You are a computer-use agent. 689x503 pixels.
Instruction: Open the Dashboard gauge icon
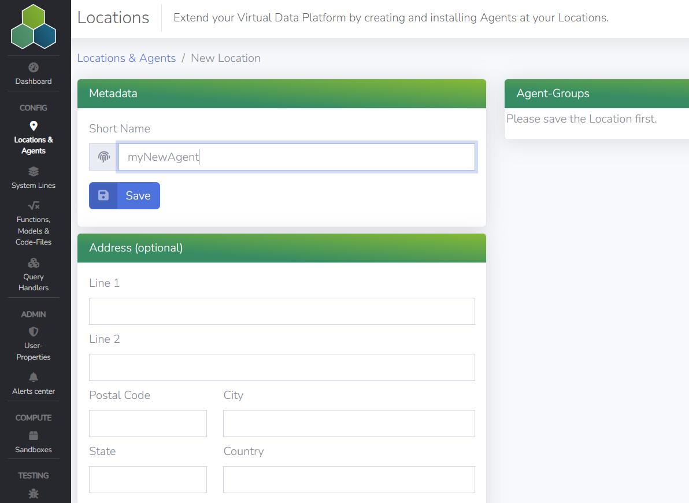(x=34, y=67)
